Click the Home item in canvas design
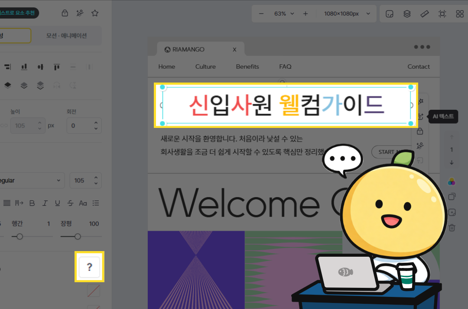The height and width of the screenshot is (309, 468). click(166, 67)
